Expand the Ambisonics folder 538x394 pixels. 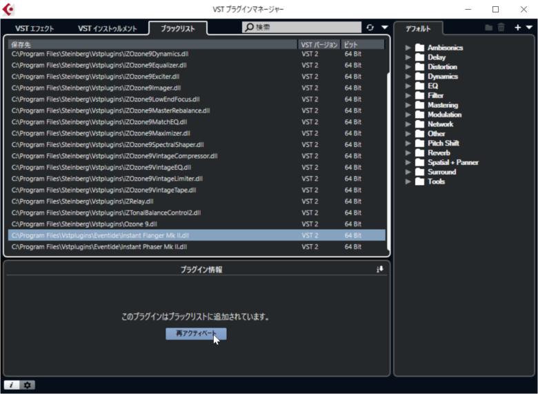tap(408, 48)
